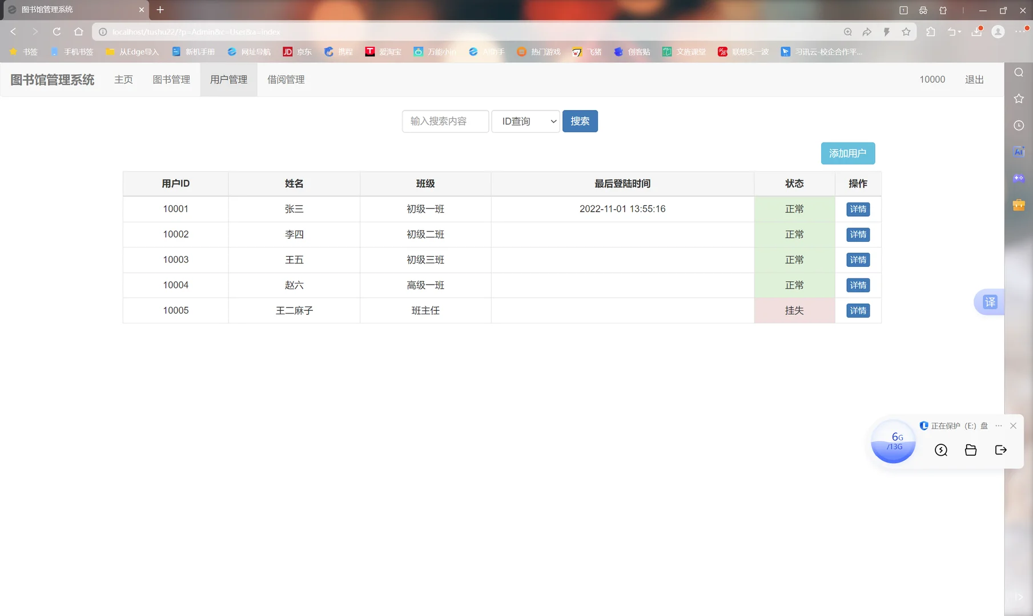The width and height of the screenshot is (1033, 616).
Task: Open the workspace briefcase icon in the sidebar
Action: (x=1019, y=205)
